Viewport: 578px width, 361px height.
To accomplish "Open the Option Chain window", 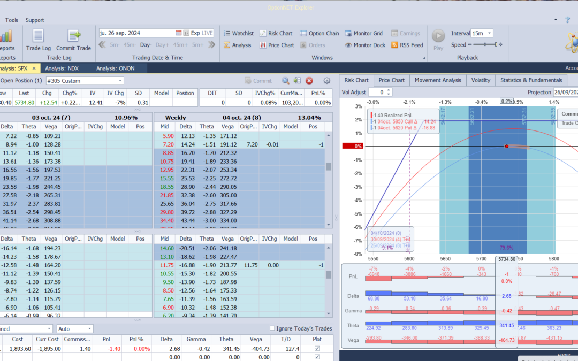I will coord(319,33).
